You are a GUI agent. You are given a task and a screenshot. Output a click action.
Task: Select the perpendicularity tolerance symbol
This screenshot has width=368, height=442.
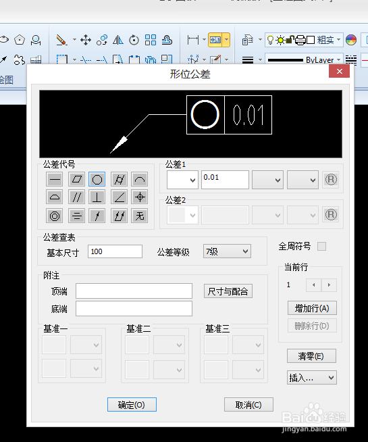[97, 197]
